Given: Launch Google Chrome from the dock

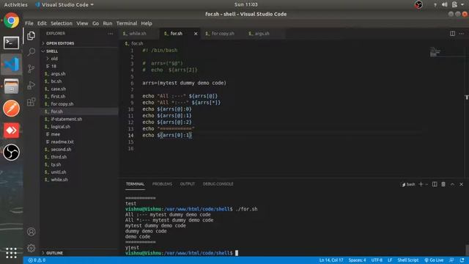Looking at the screenshot, I should pyautogui.click(x=12, y=21).
